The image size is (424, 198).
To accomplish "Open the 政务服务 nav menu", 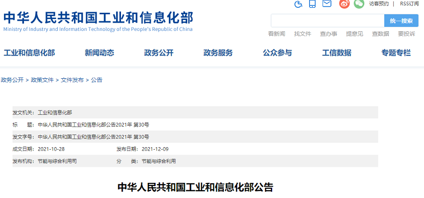I will tap(218, 53).
